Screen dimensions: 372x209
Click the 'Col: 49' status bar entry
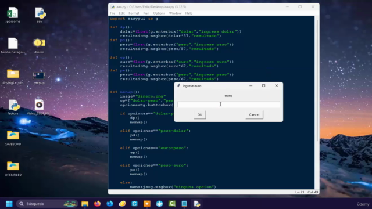(x=313, y=192)
